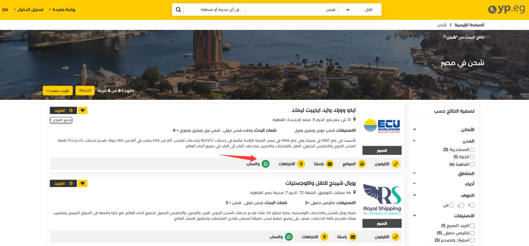Collapse the الأماكن filter section
Image resolution: width=529 pixels, height=246 pixels.
coord(415,130)
